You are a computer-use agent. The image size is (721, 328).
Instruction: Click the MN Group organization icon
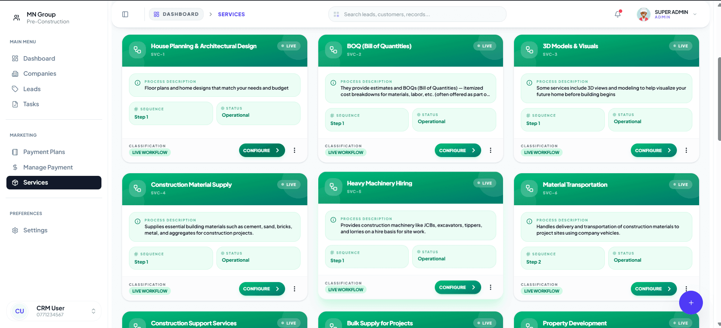[x=17, y=18]
